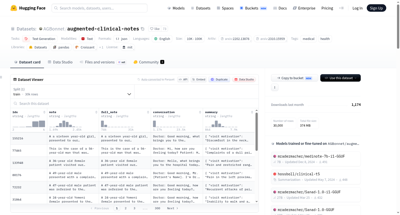Image resolution: width=400 pixels, height=215 pixels.
Task: Go to page 2 of results
Action: pos(125,208)
